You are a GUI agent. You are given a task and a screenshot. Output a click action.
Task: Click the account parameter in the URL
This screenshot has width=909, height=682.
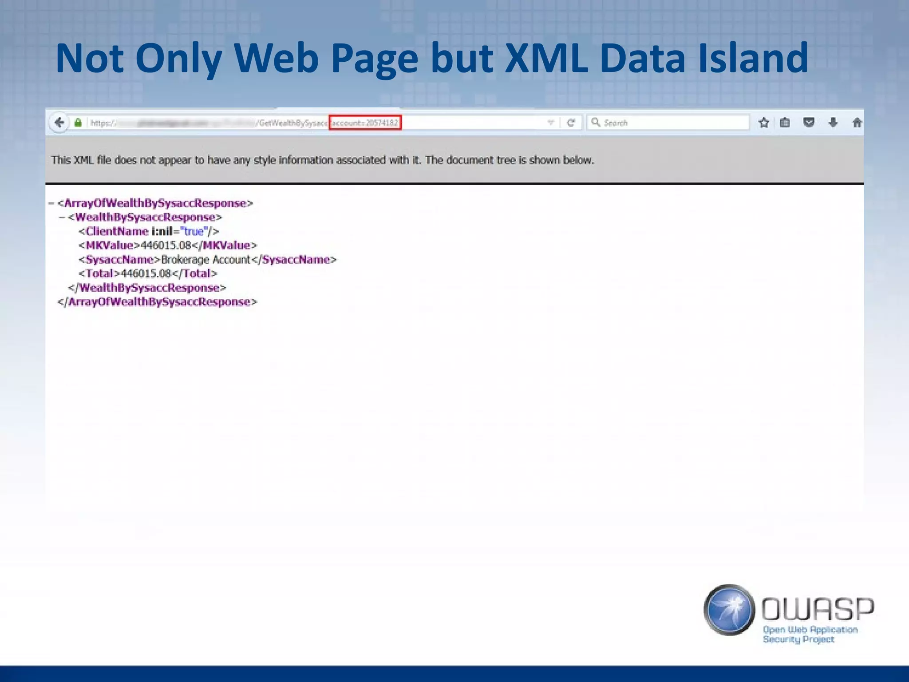click(365, 123)
